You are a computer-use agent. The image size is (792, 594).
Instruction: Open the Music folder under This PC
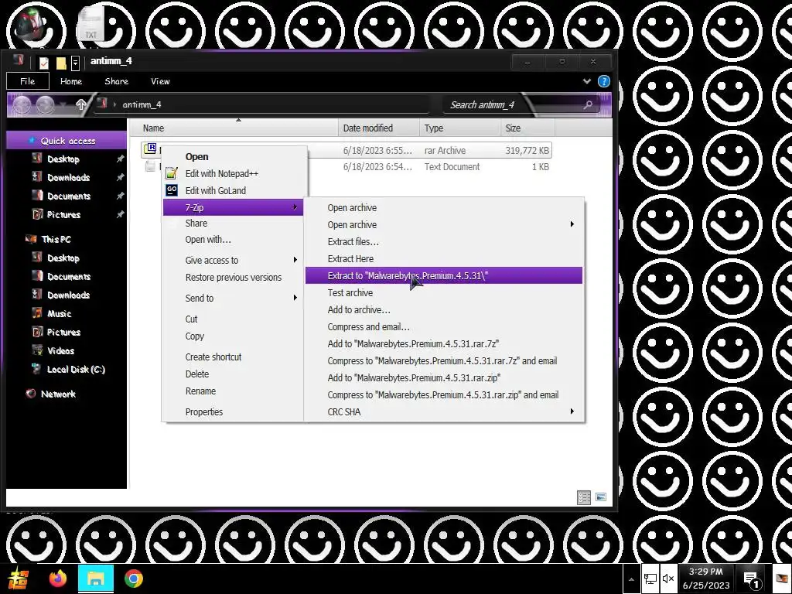[59, 313]
